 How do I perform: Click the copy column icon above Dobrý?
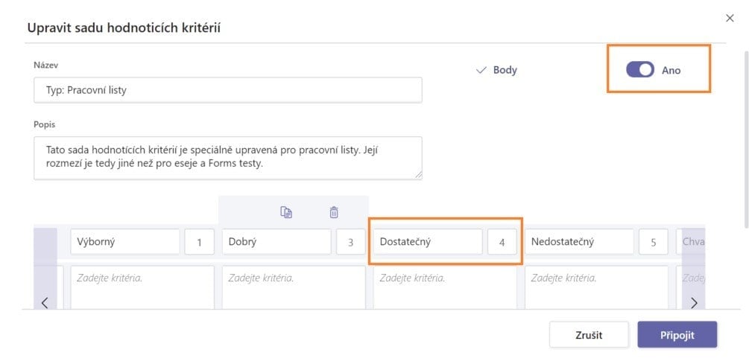tap(286, 212)
